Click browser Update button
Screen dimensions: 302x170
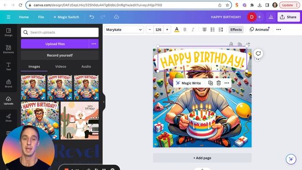(x=289, y=5)
